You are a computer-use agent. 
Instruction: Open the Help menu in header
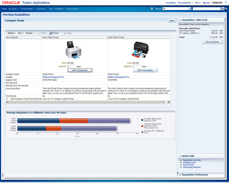[x=197, y=3]
